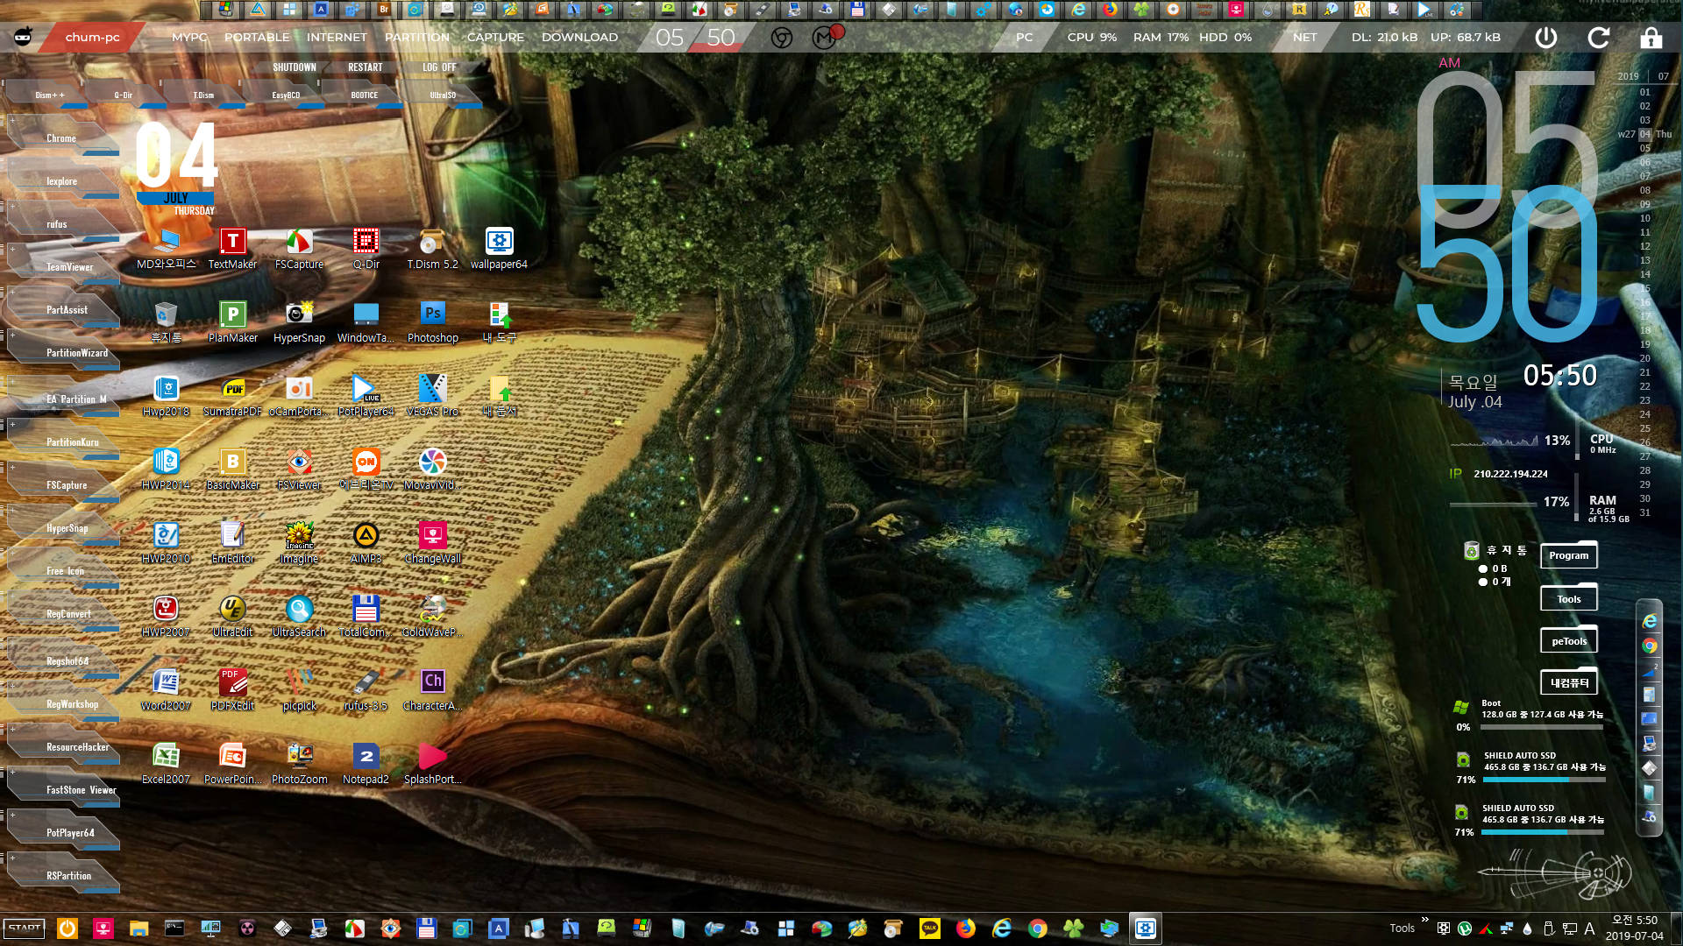Launch FSCapture from the desktop
The width and height of the screenshot is (1683, 946).
click(x=299, y=249)
